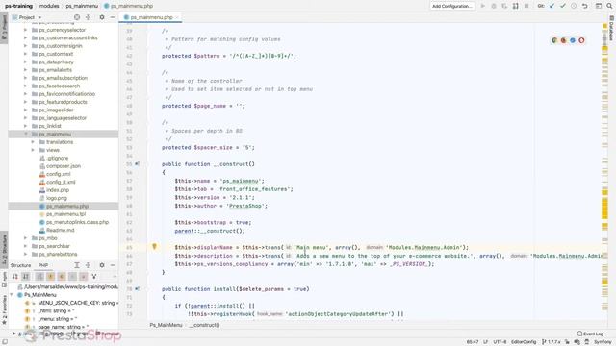Open file in Firefox browser icon
Image resolution: width=616 pixels, height=346 pixels.
click(x=563, y=40)
